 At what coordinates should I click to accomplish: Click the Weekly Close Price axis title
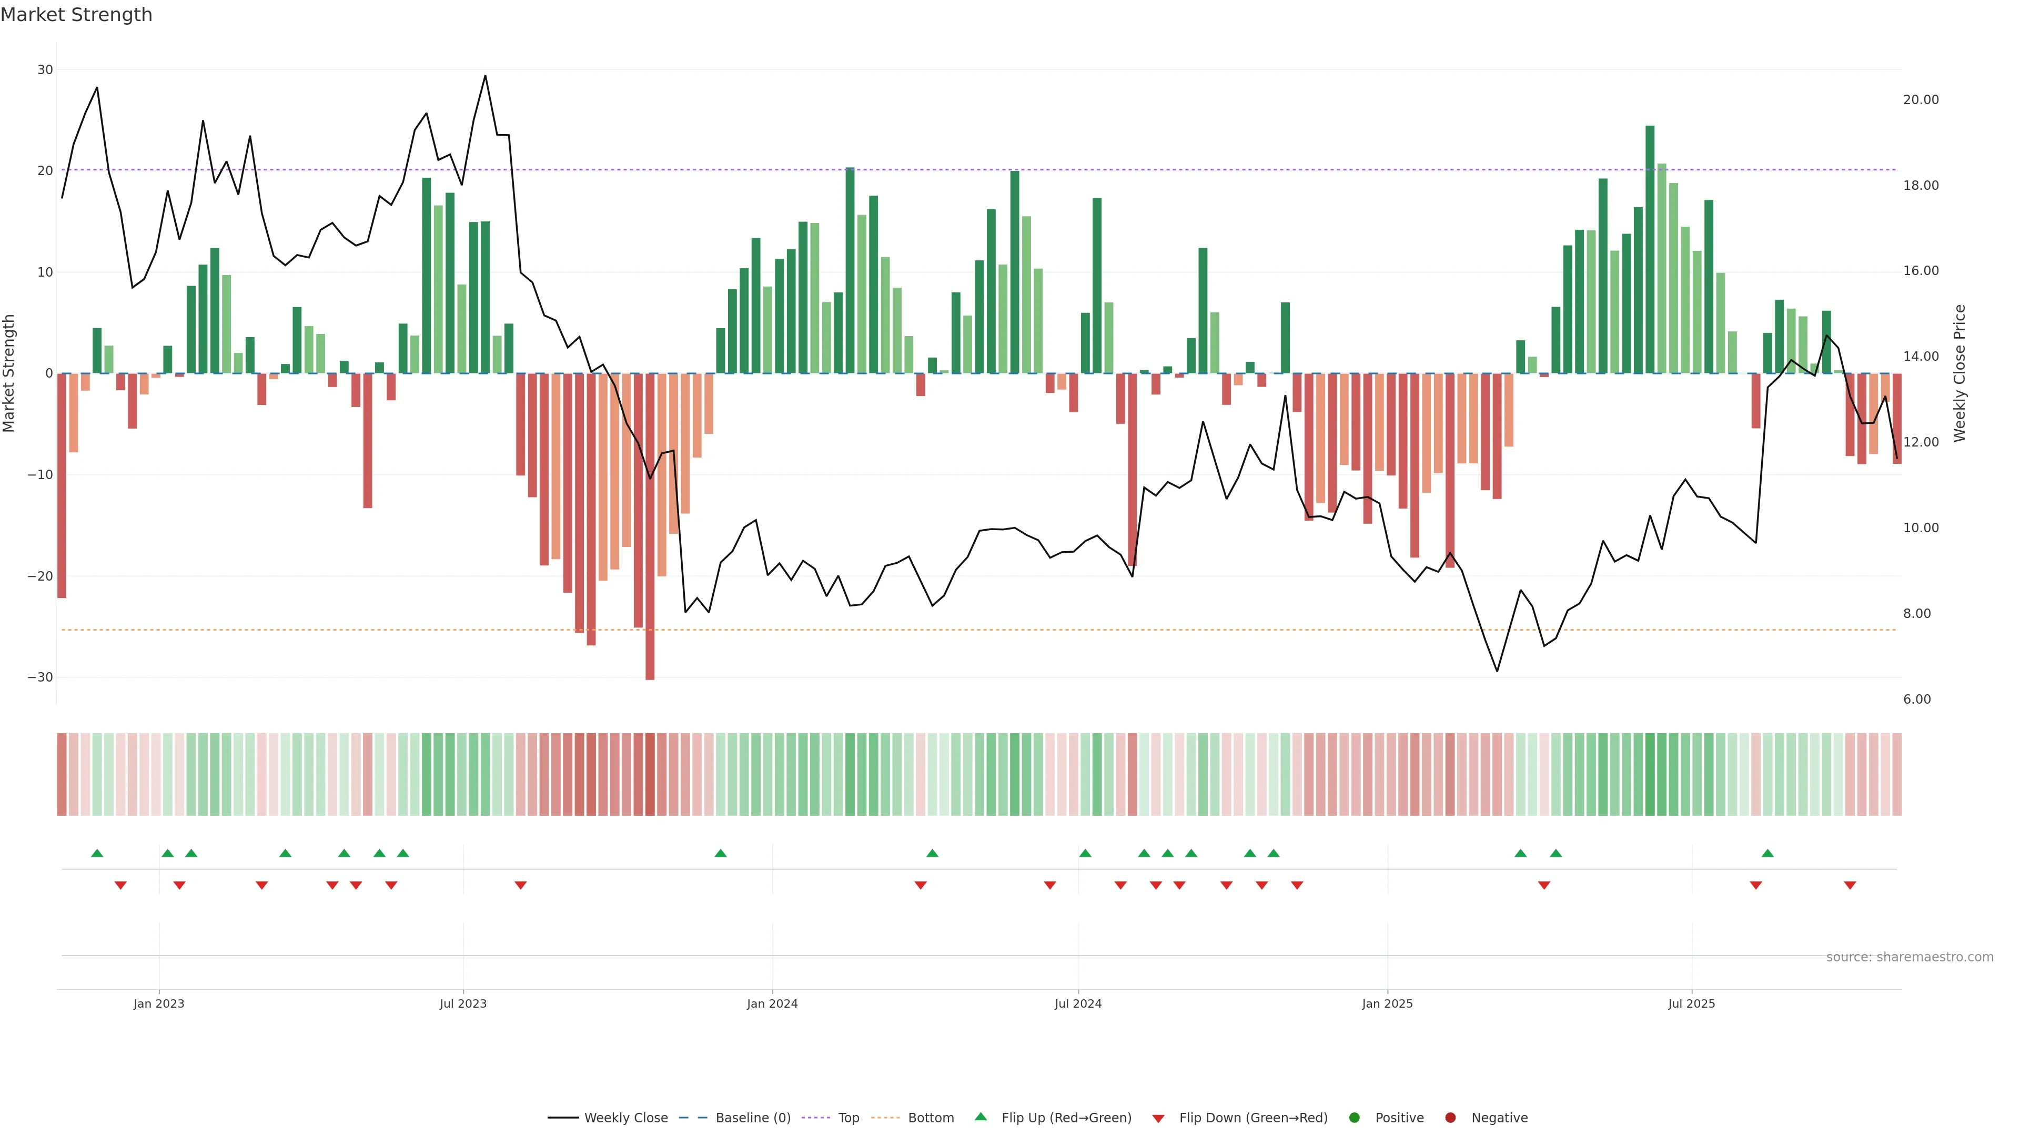tap(1960, 373)
